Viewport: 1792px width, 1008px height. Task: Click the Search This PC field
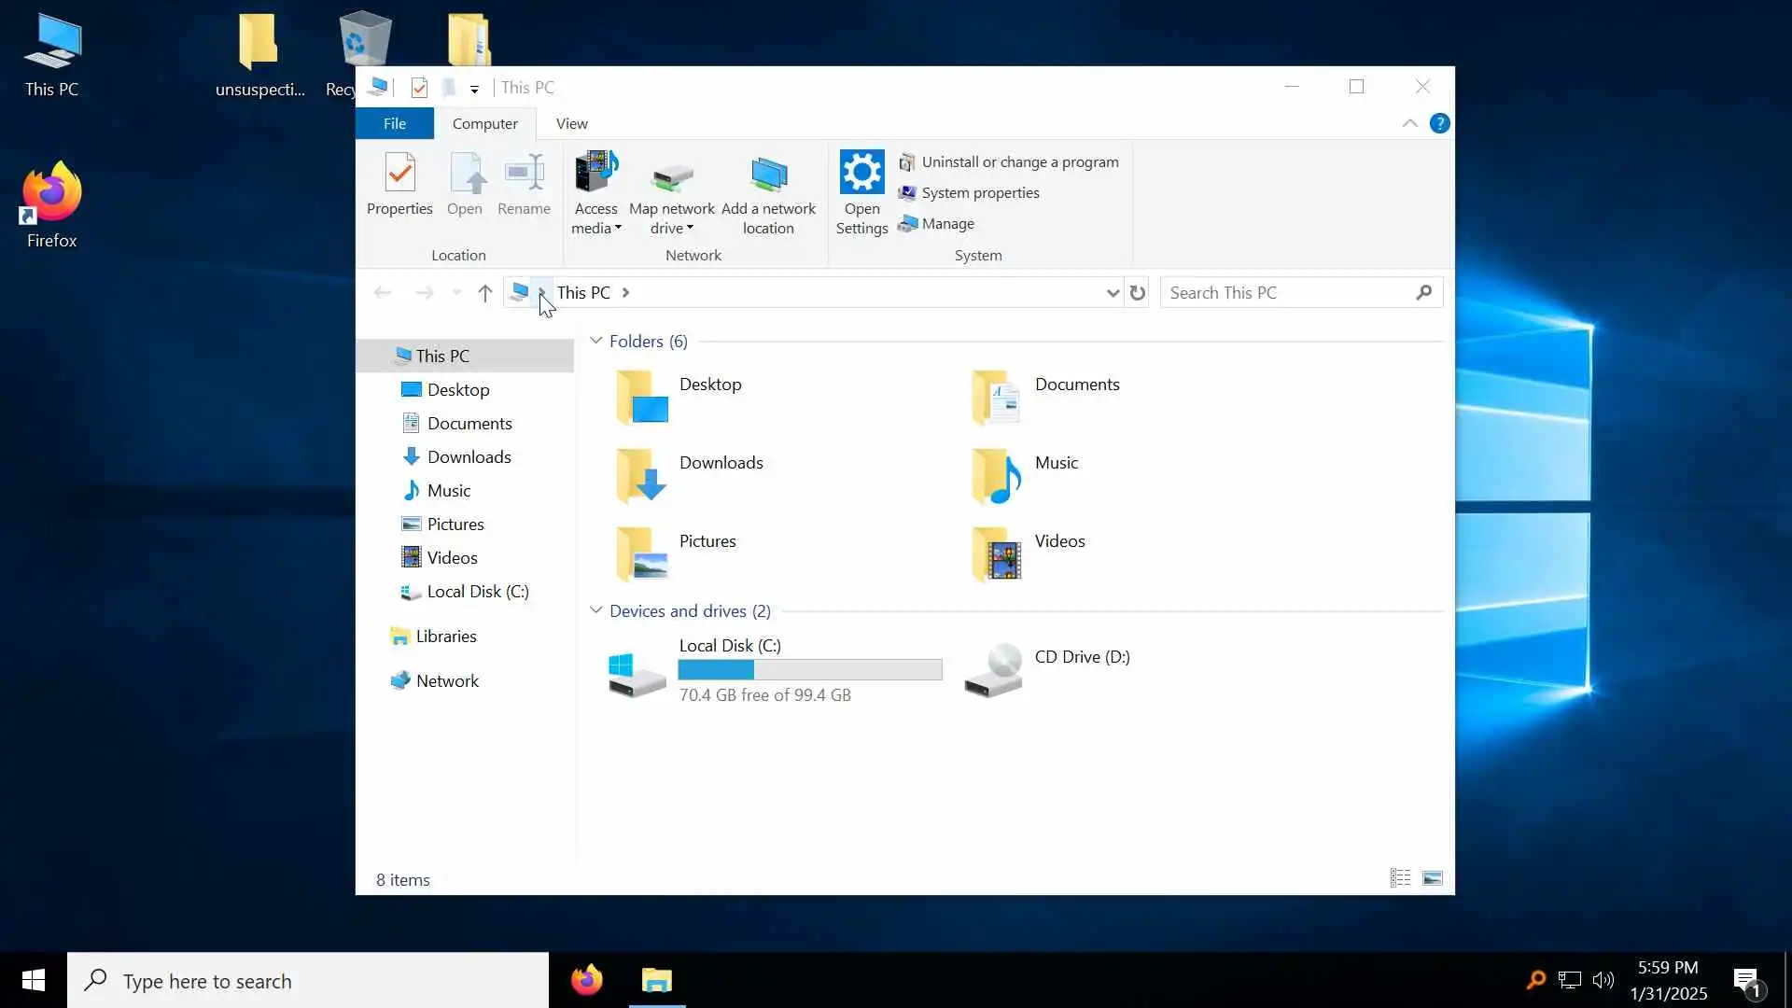1288,293
